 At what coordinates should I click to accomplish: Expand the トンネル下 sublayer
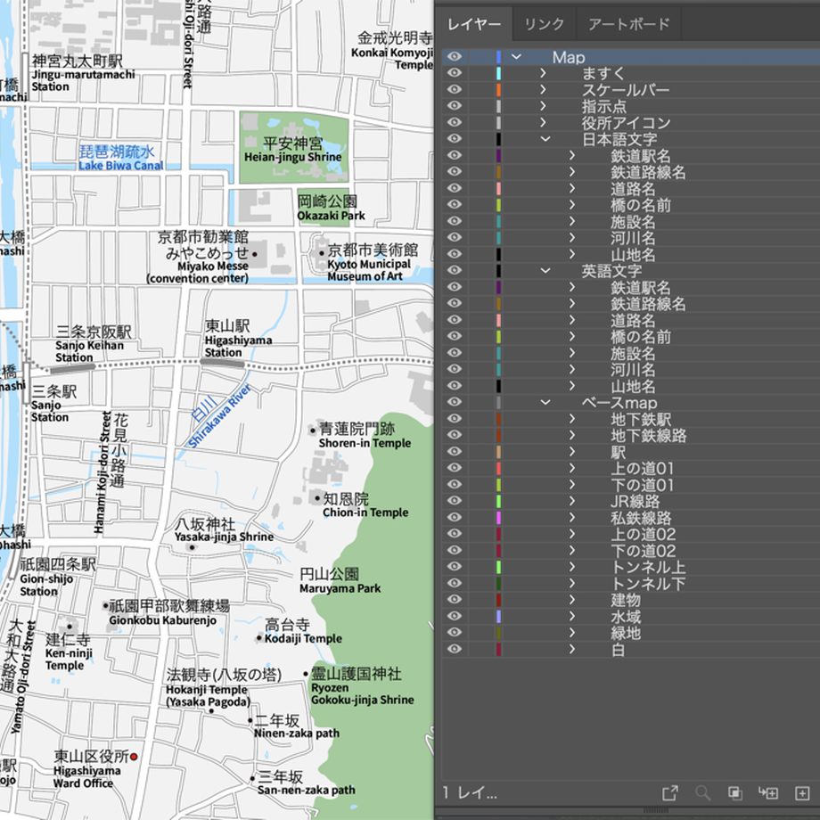coord(572,583)
